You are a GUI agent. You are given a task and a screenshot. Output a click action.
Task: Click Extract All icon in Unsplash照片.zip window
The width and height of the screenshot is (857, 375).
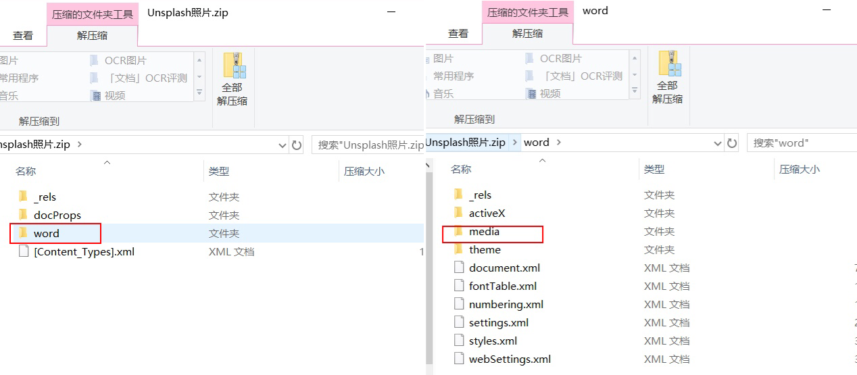point(234,66)
